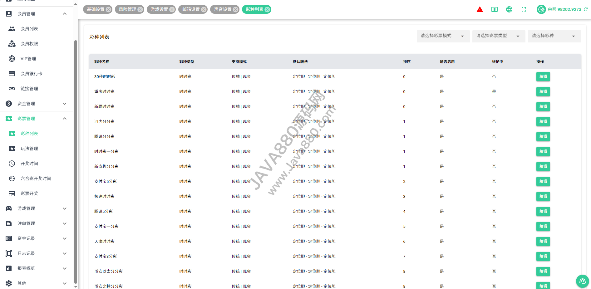Click 编辑 for 极速时时彩
Screen dimensions: 591x289
click(x=543, y=196)
